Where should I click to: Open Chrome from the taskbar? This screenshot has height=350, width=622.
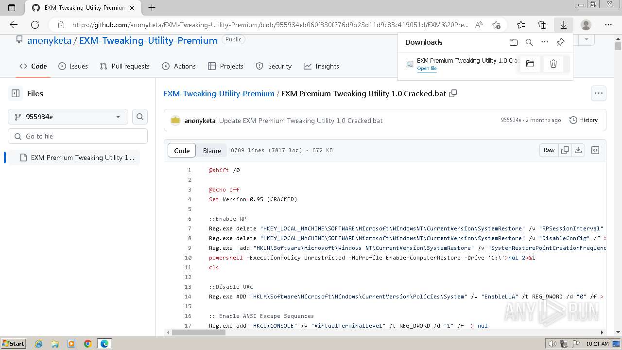pyautogui.click(x=87, y=344)
